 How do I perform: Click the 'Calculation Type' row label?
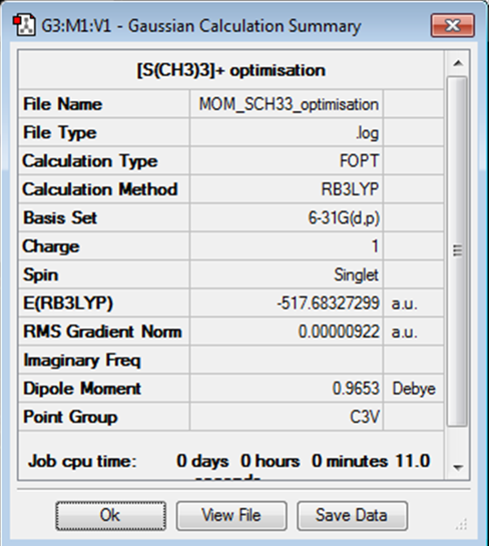tap(90, 161)
